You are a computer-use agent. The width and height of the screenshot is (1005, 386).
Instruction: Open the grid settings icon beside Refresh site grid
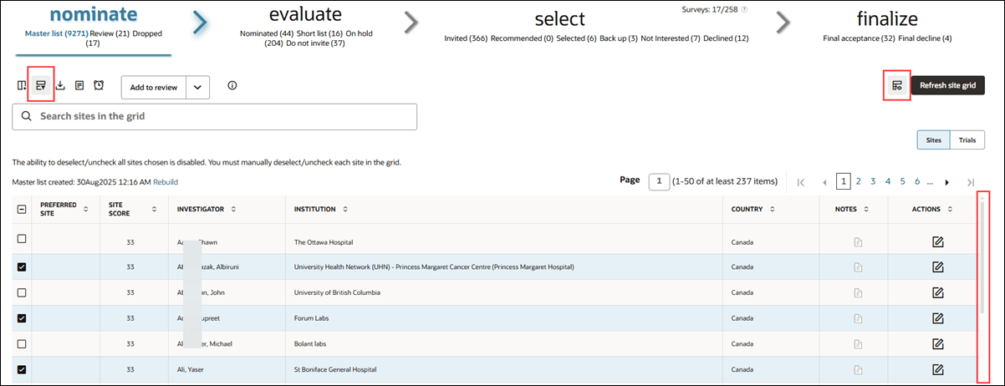coord(896,85)
